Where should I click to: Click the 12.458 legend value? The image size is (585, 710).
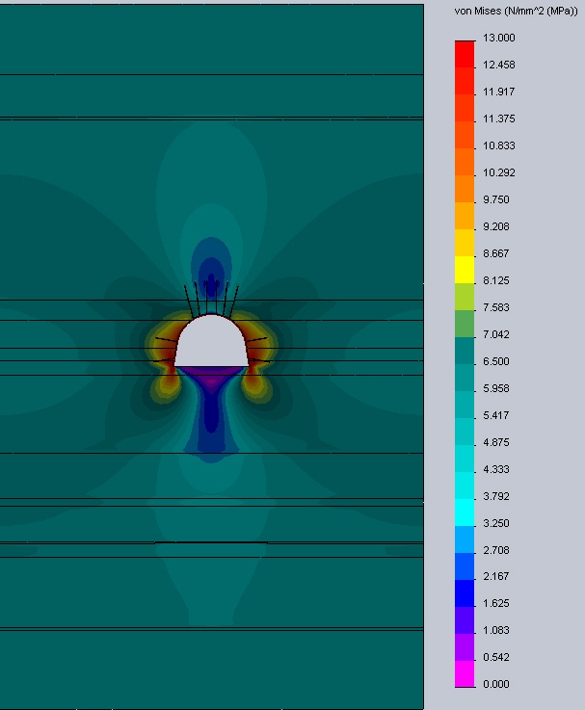click(499, 65)
